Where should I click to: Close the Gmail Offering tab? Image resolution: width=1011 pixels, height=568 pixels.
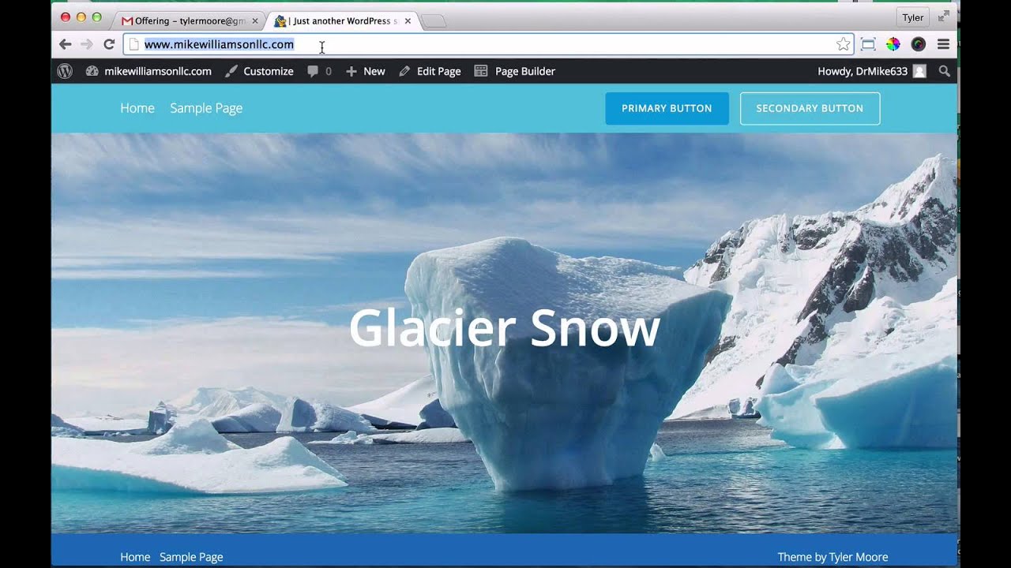click(x=255, y=21)
